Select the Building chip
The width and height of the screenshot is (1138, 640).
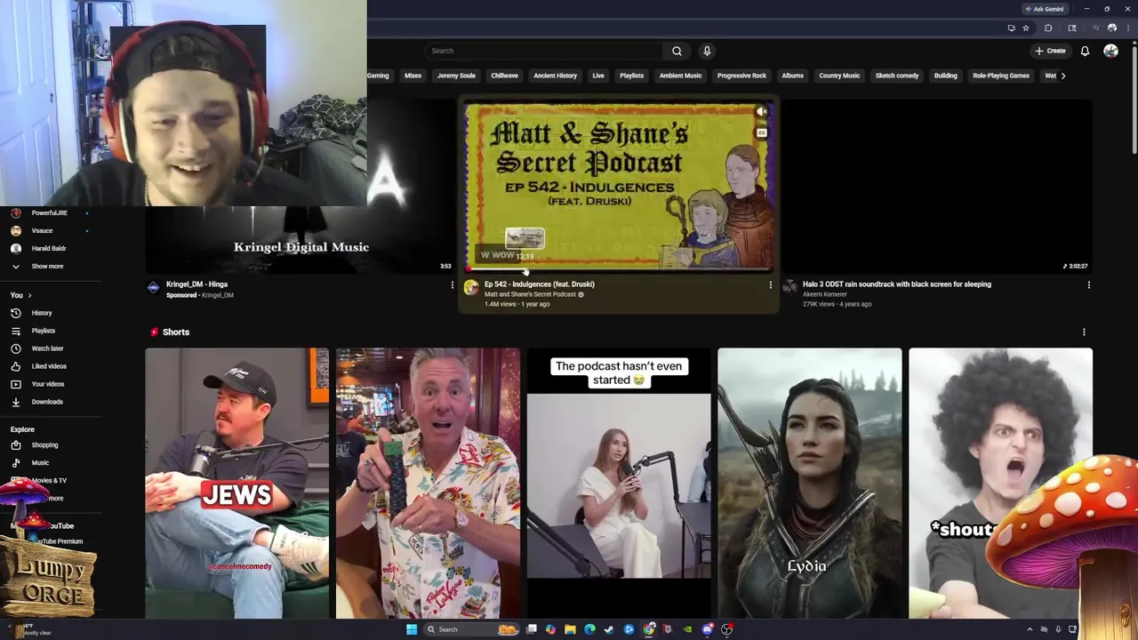[945, 76]
